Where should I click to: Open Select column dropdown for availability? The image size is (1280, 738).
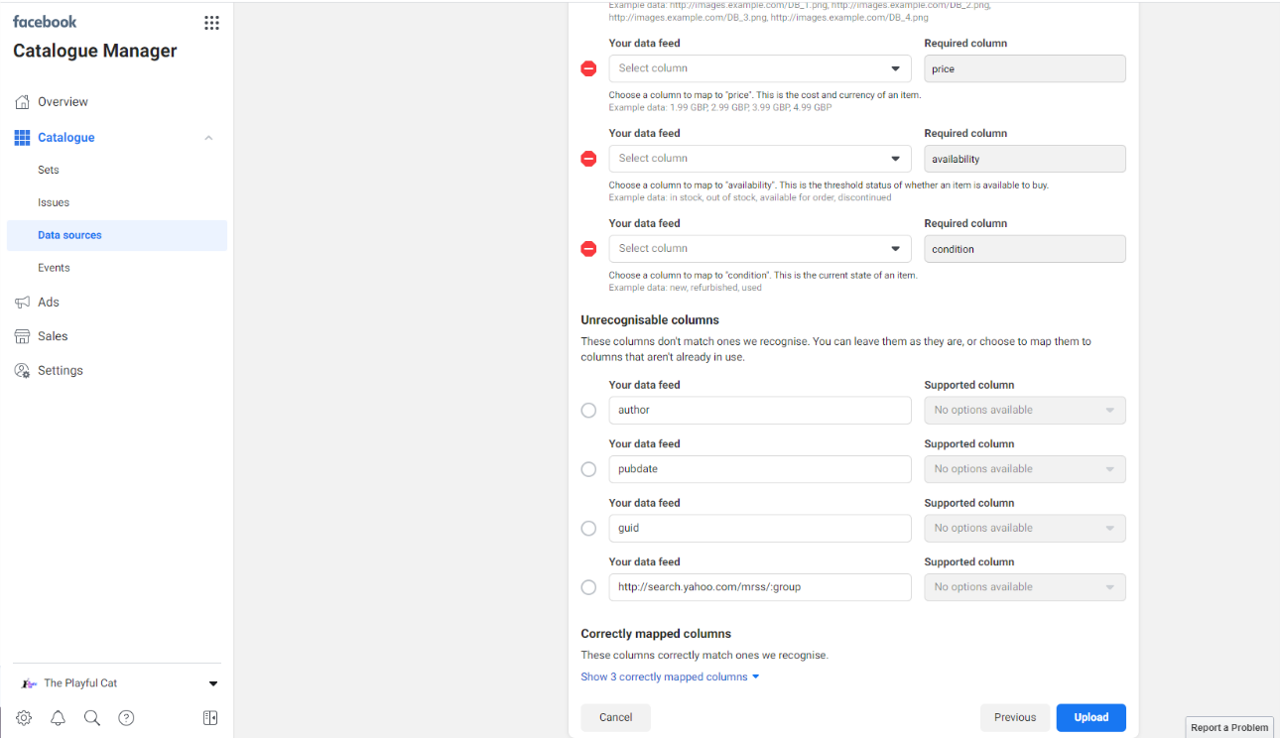pyautogui.click(x=759, y=159)
